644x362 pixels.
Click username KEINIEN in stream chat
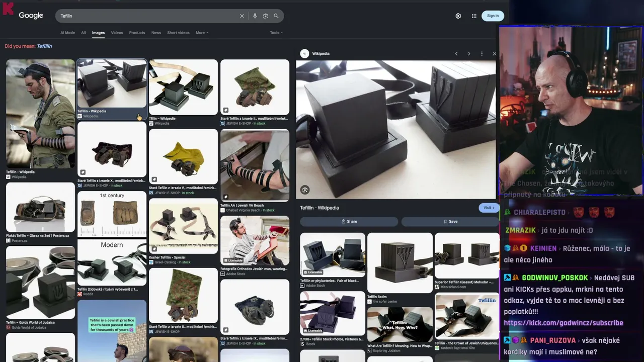(543, 248)
